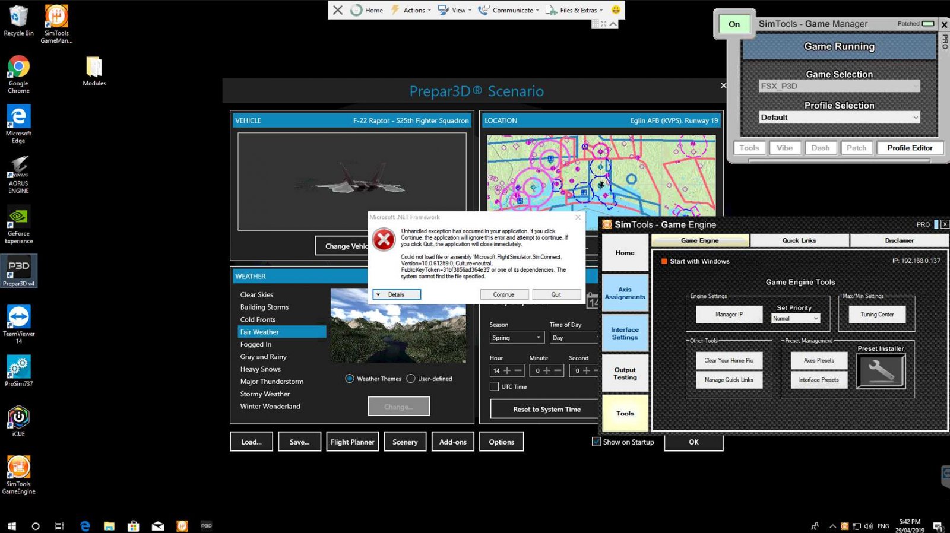Click the Tuning Center button
The width and height of the screenshot is (950, 533).
coord(878,315)
